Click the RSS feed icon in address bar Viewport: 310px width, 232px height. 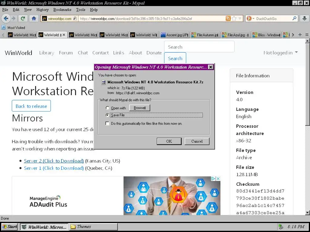[x=228, y=18]
